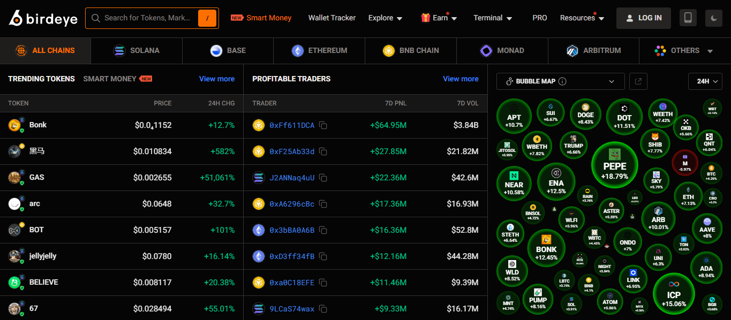Select the Base chain tab
This screenshot has height=320, width=731.
[228, 51]
